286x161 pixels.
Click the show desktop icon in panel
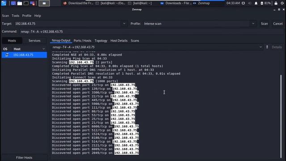point(13,3)
